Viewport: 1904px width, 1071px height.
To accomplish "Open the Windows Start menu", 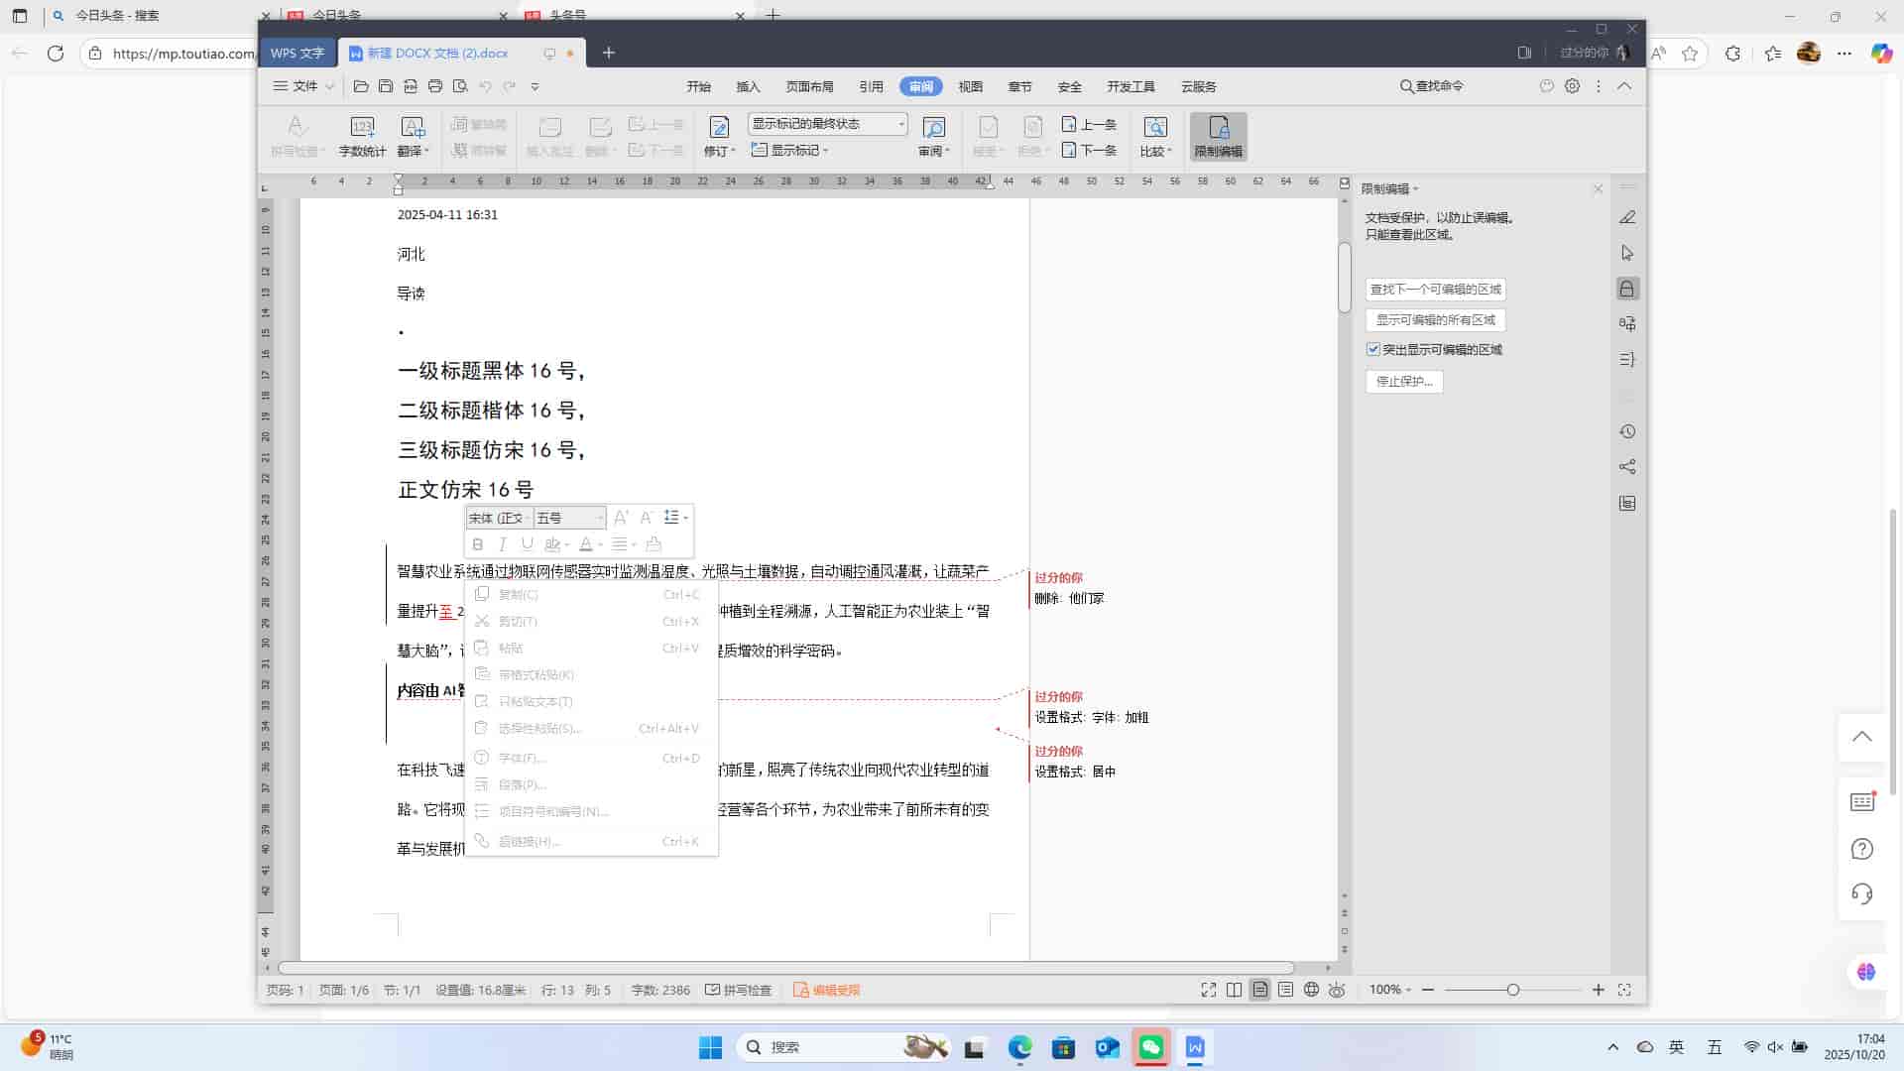I will tap(710, 1047).
